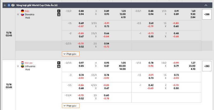Play live stream for Đức vs Slovakia
The height and width of the screenshot is (110, 214).
[x=59, y=11]
